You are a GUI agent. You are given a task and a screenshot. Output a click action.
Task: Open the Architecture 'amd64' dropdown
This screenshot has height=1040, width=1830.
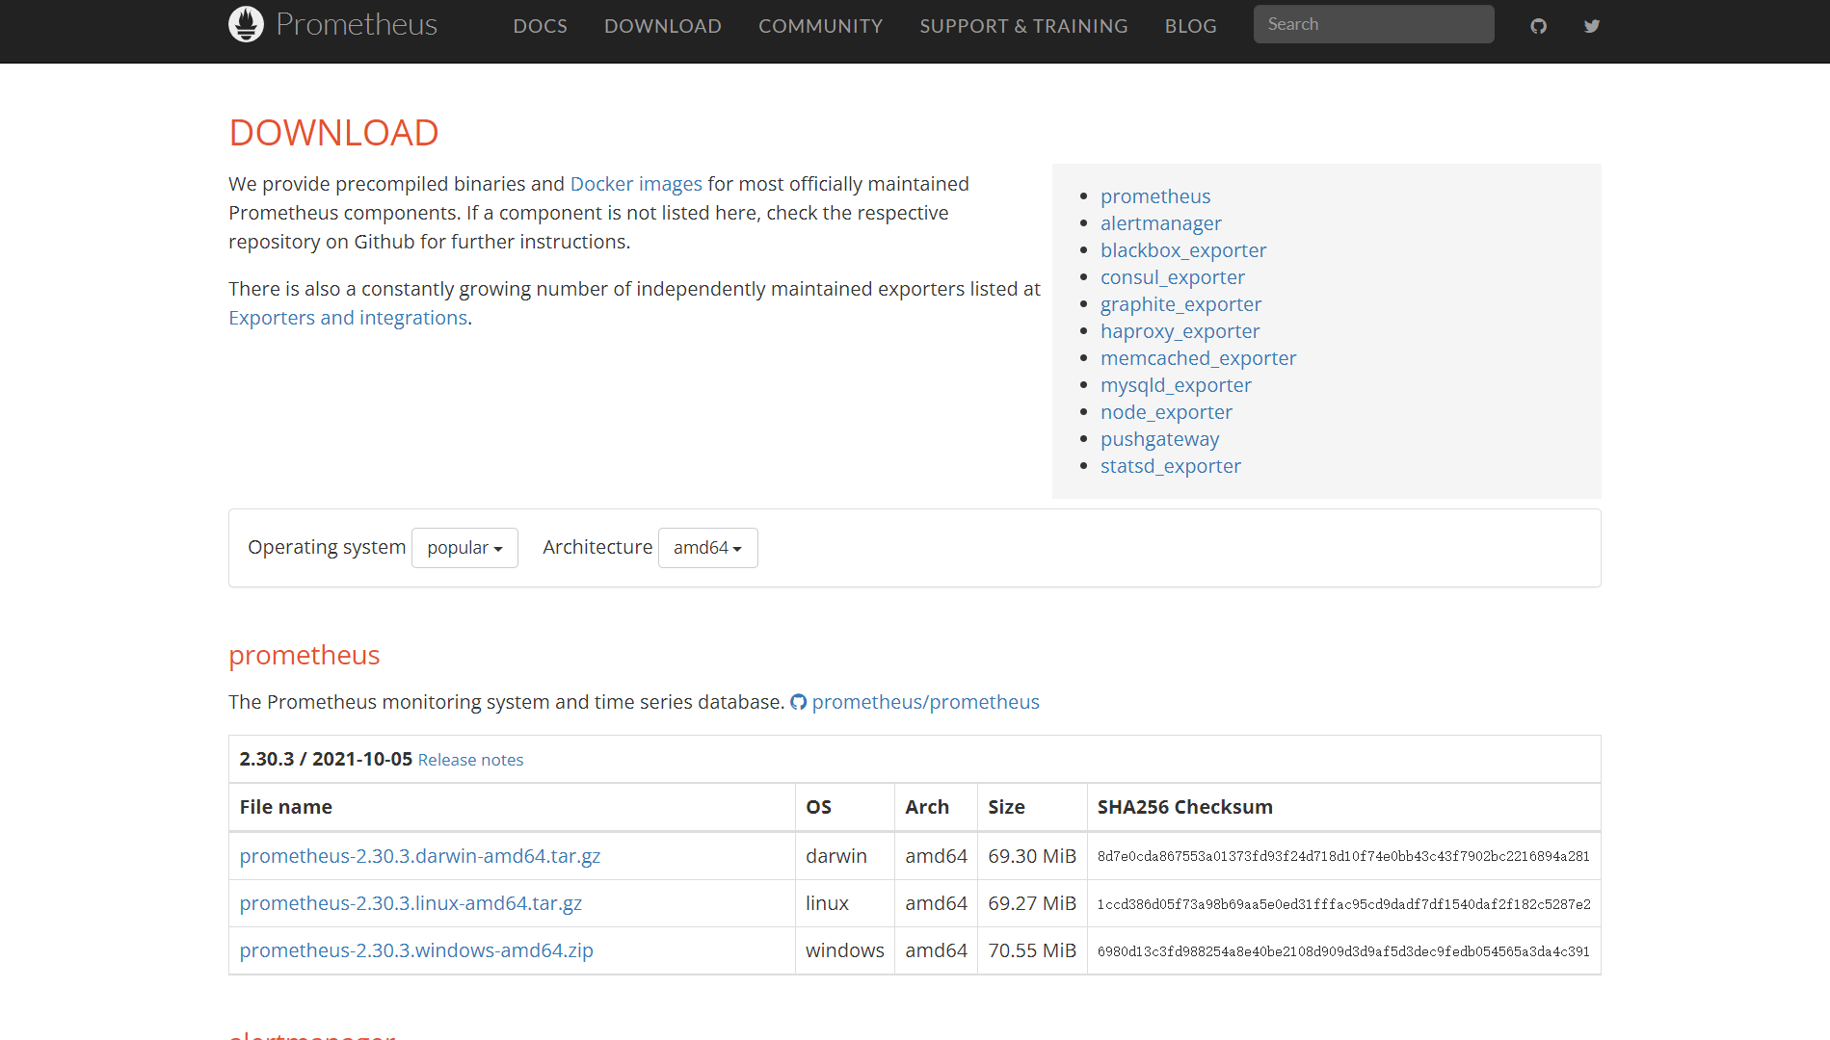[707, 547]
